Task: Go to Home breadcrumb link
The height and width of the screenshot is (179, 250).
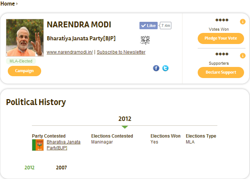Action: click(7, 3)
